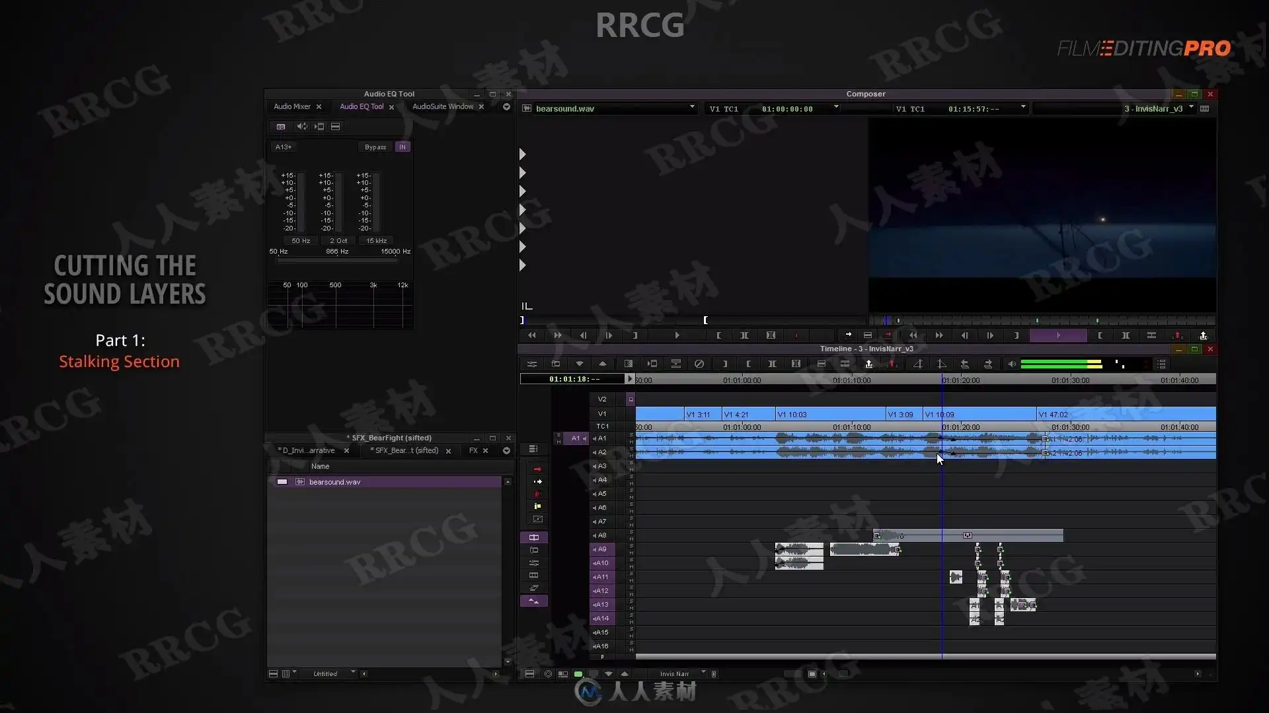Switch to the AudioSuite Window tab
This screenshot has height=713, width=1269.
tap(442, 106)
